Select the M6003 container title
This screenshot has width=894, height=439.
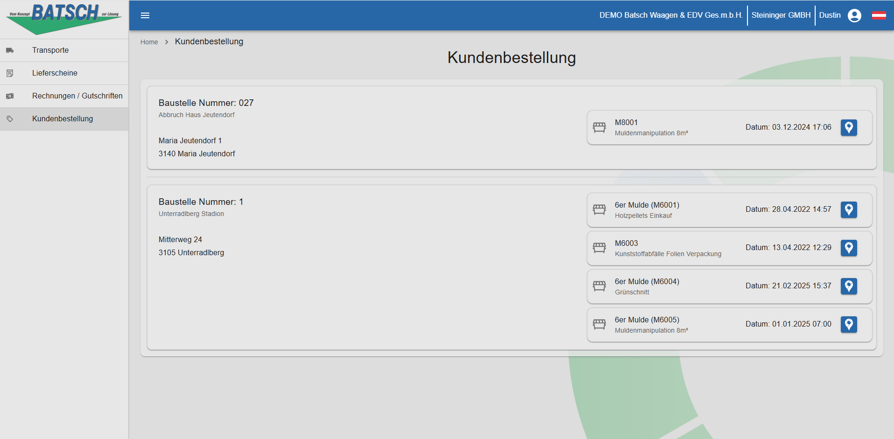(626, 244)
